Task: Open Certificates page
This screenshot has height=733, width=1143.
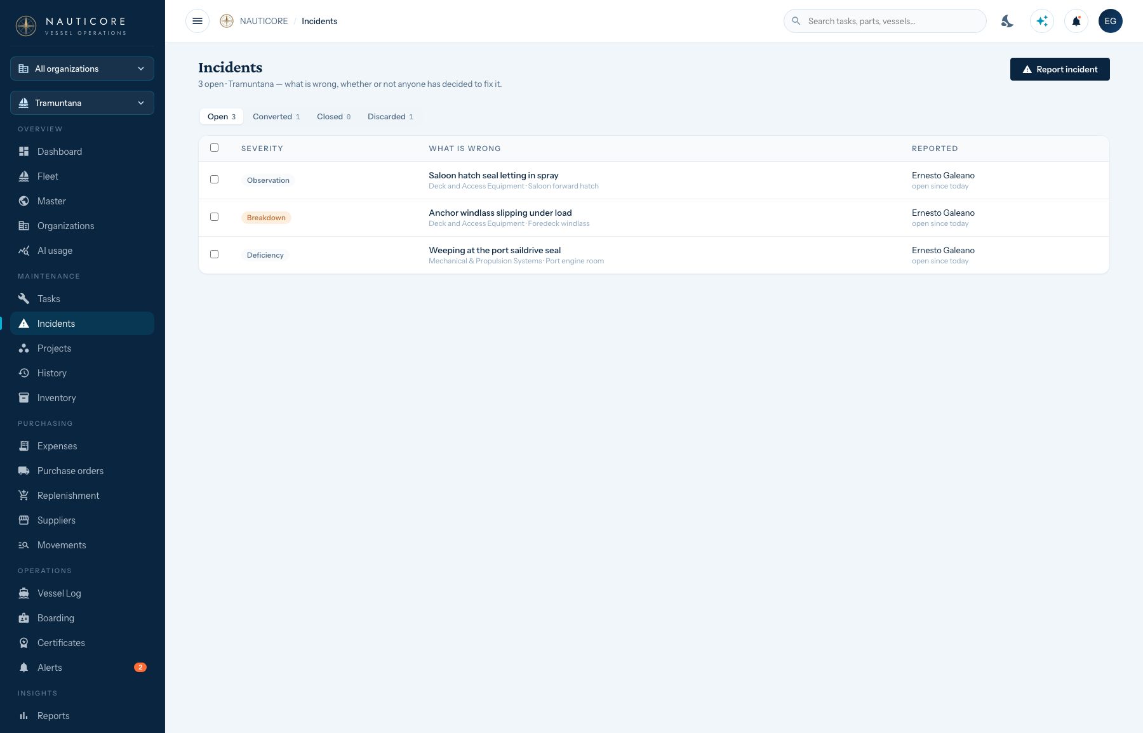Action: tap(82, 643)
